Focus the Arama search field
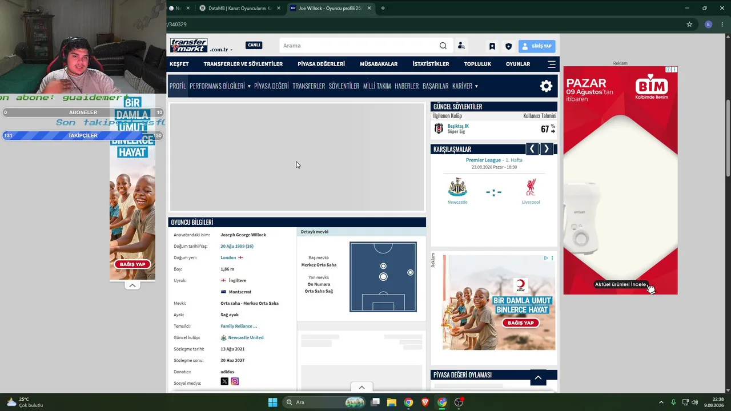731x411 pixels. (x=360, y=46)
